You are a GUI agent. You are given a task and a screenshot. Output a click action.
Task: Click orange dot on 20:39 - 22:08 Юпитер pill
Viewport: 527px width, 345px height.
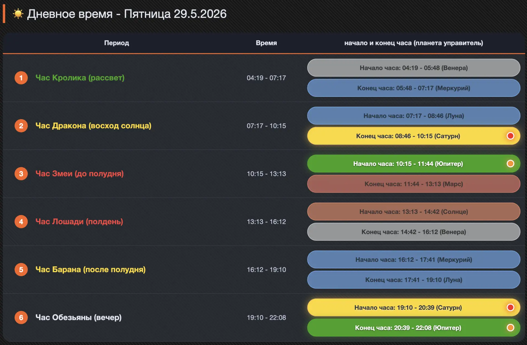tap(511, 328)
